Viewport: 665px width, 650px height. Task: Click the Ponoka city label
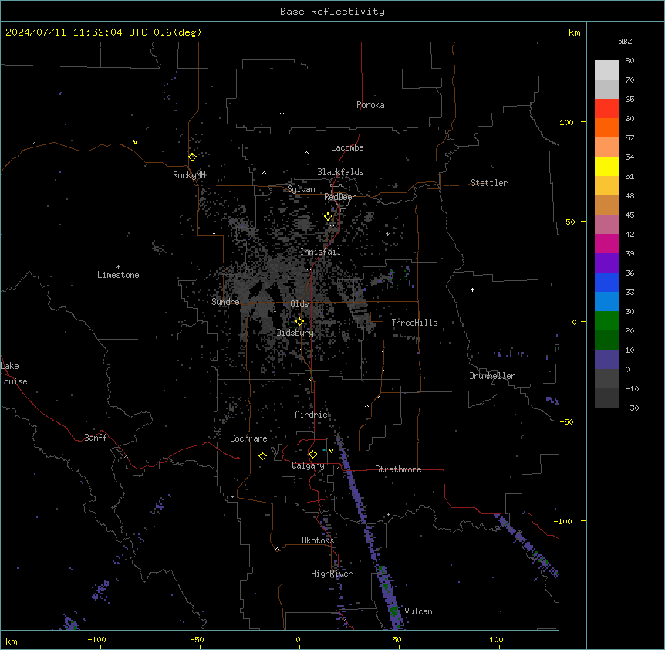(370, 105)
